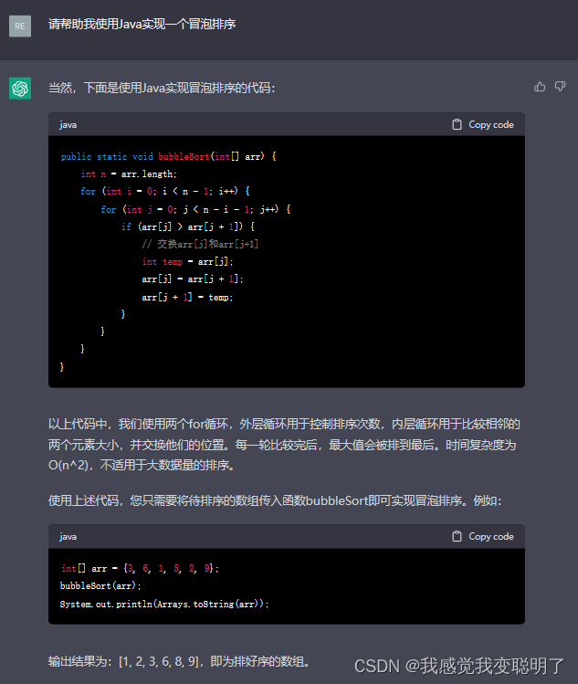Click the ChatGPT logo avatar
Viewport: 578px width, 684px height.
[20, 89]
